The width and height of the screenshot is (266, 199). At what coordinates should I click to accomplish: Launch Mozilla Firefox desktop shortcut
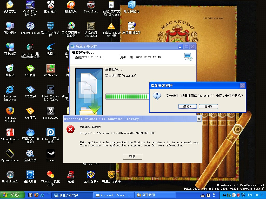[x=10, y=114]
